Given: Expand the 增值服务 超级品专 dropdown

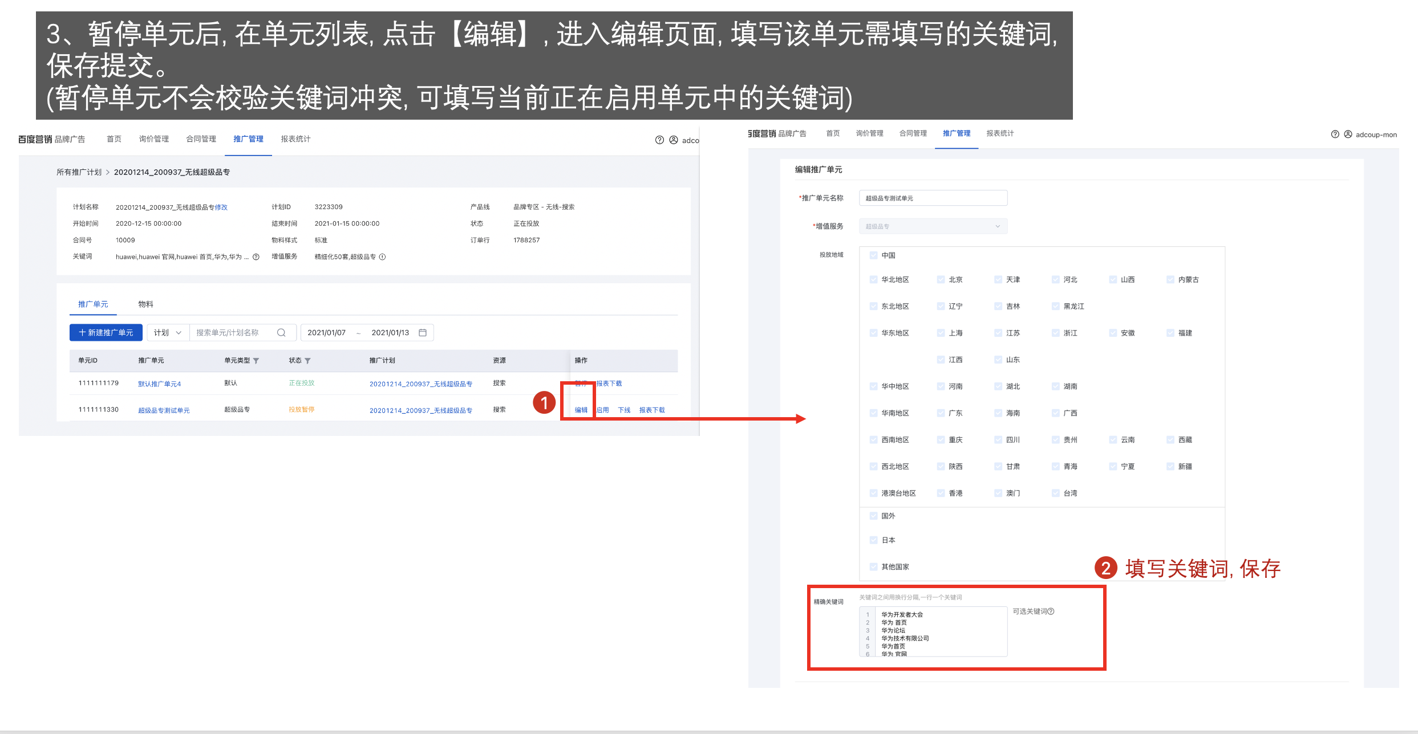Looking at the screenshot, I should coord(933,226).
